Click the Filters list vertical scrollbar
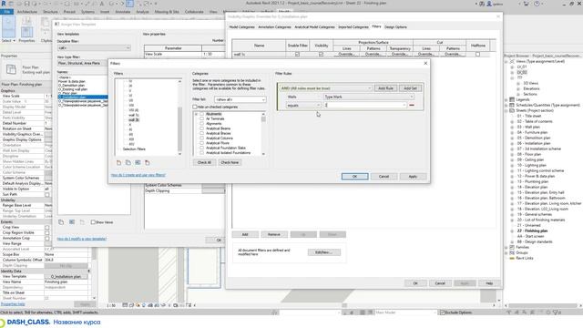Viewport: 583px width, 328px height. [180, 118]
